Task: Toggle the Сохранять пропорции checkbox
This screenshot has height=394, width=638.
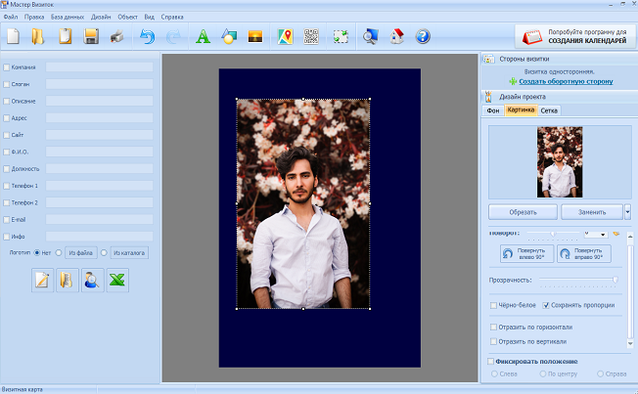Action: coord(546,305)
